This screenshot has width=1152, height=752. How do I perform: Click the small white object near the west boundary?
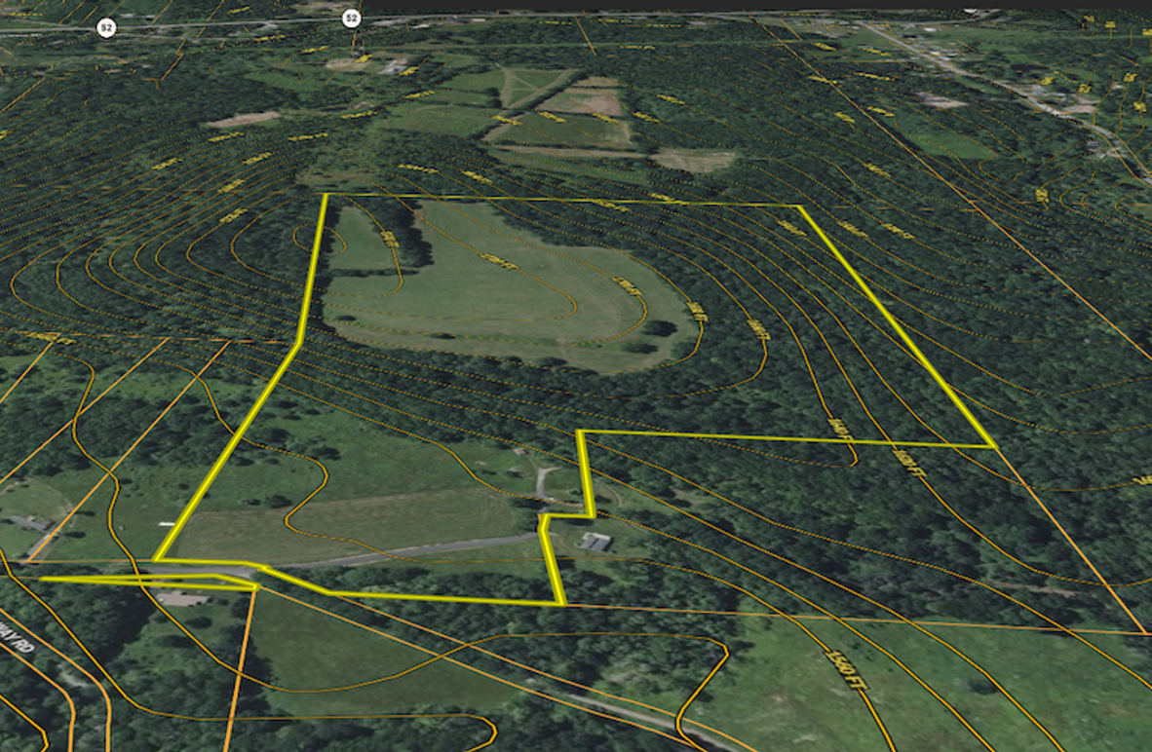pyautogui.click(x=167, y=523)
